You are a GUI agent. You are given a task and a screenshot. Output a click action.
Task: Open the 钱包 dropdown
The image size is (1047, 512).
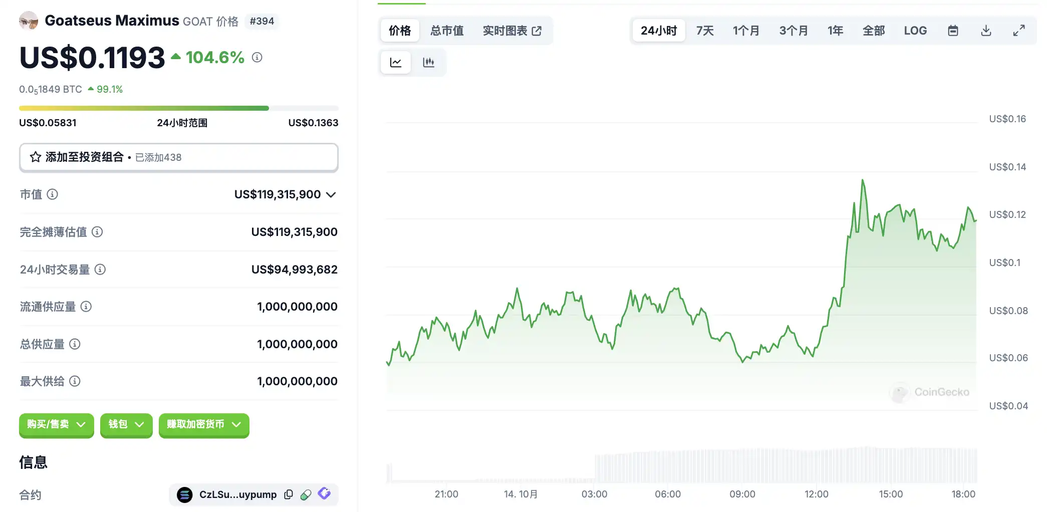[x=126, y=425]
